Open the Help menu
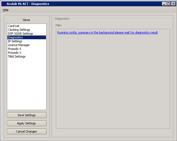The height and width of the screenshot is (141, 177). coord(6,10)
